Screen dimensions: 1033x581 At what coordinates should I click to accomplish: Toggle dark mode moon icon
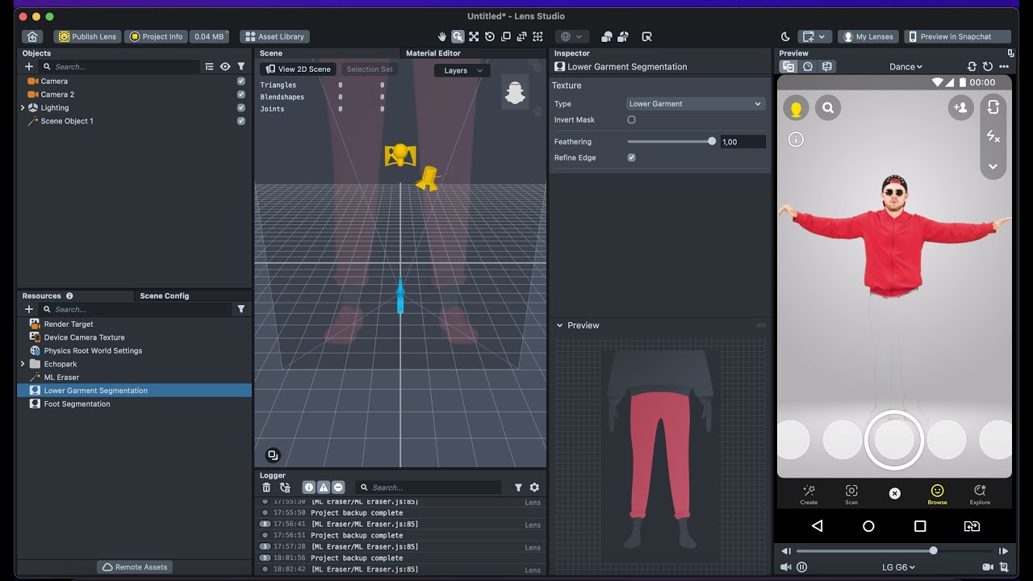[x=786, y=36]
